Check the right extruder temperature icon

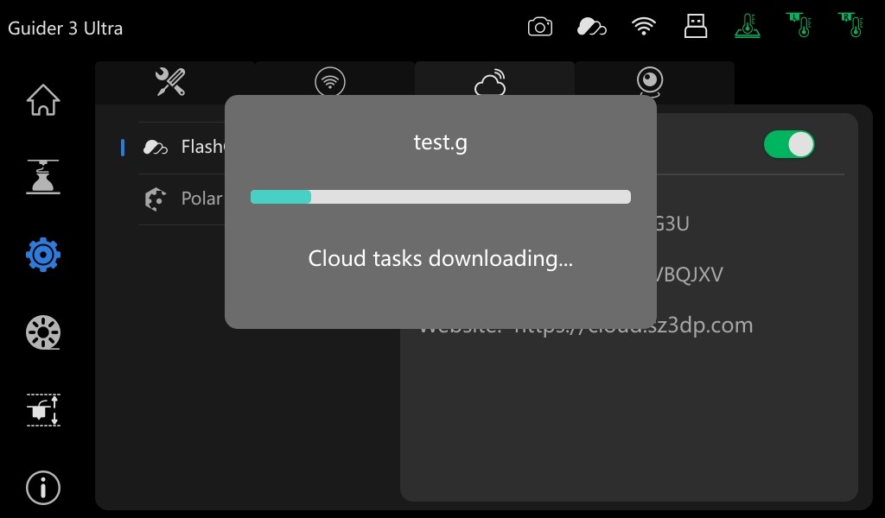click(851, 25)
